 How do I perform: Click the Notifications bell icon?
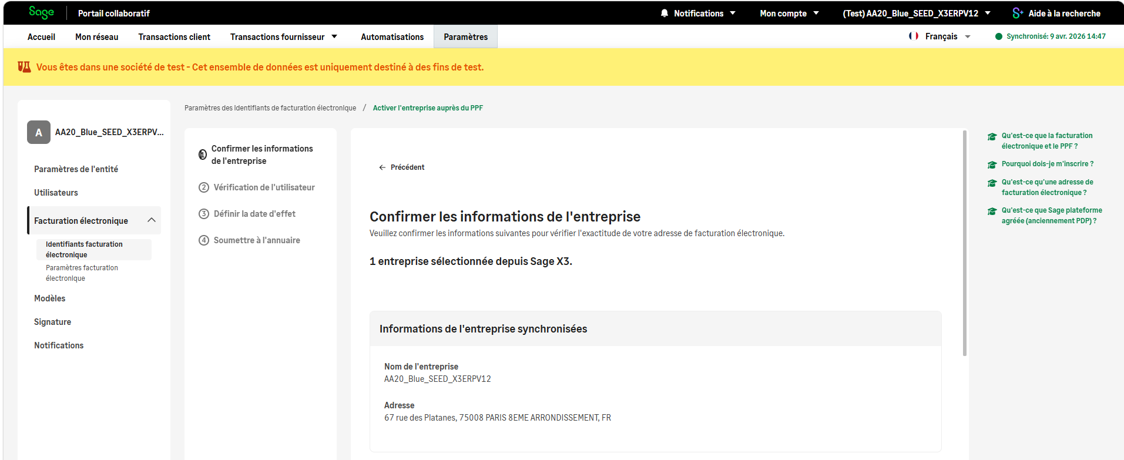[665, 13]
